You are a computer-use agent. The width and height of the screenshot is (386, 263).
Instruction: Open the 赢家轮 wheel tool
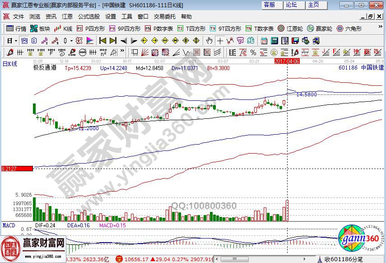tap(320, 28)
